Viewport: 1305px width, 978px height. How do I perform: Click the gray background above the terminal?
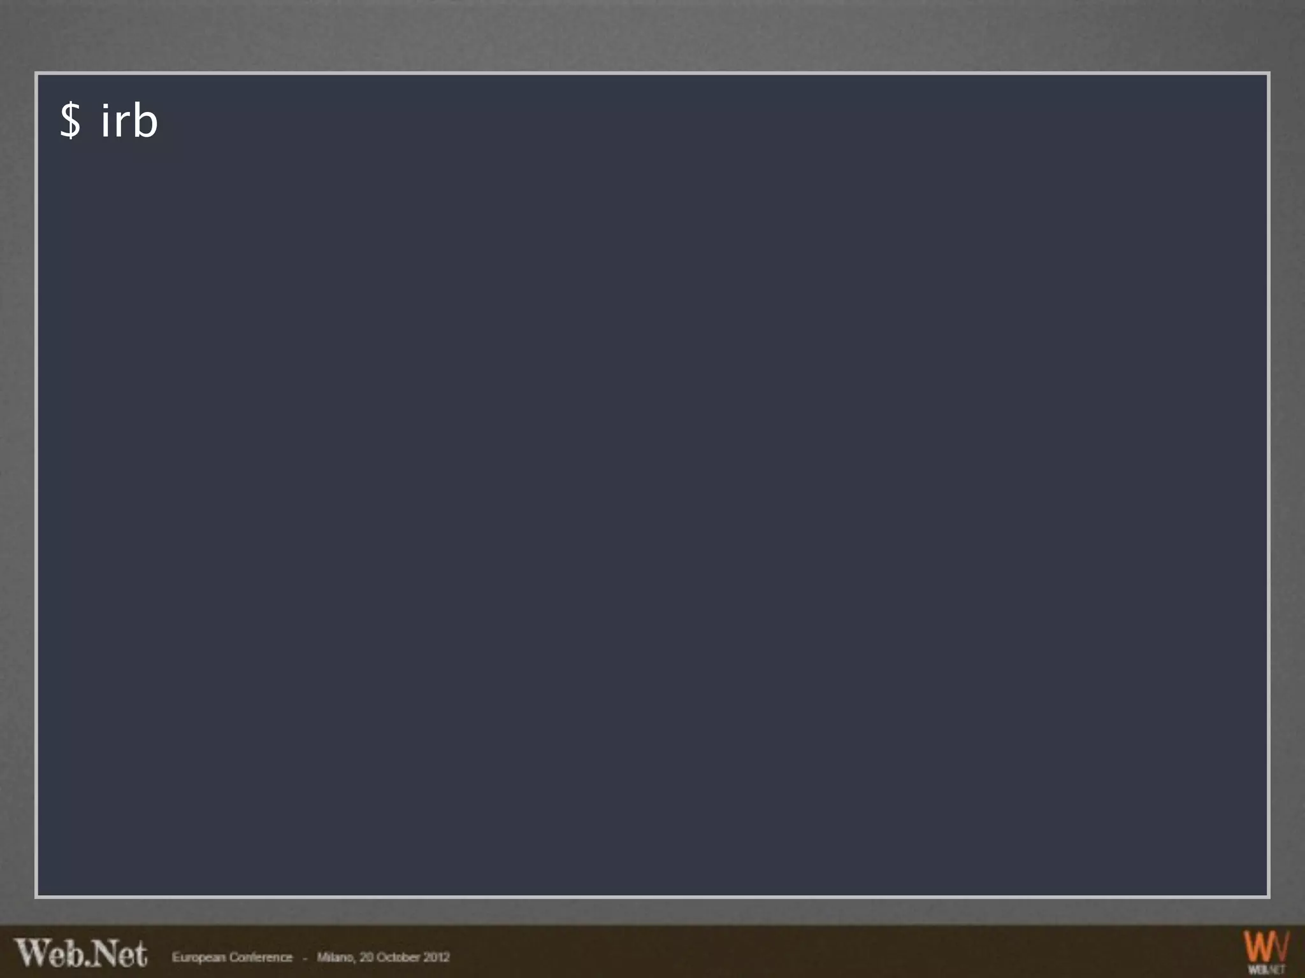pos(652,35)
